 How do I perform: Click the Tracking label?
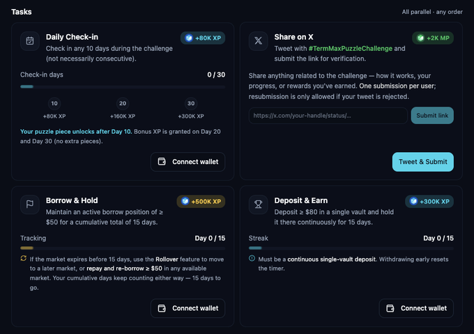[33, 238]
